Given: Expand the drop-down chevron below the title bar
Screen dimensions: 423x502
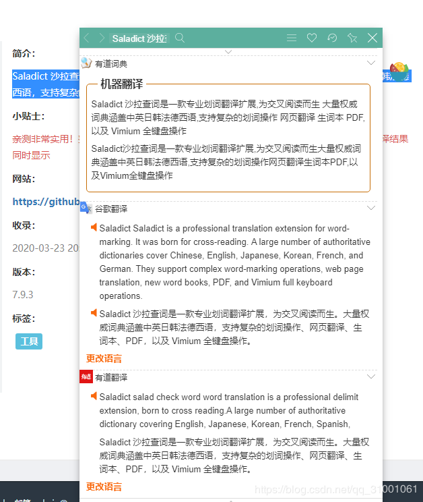Looking at the screenshot, I should 228,51.
